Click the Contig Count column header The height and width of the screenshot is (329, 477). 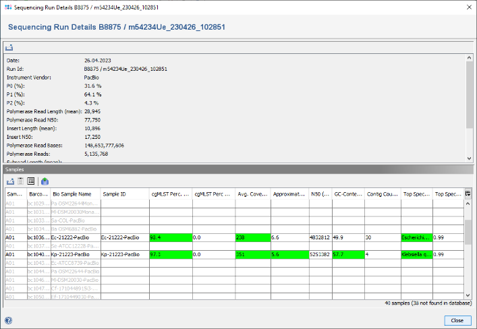click(x=382, y=193)
